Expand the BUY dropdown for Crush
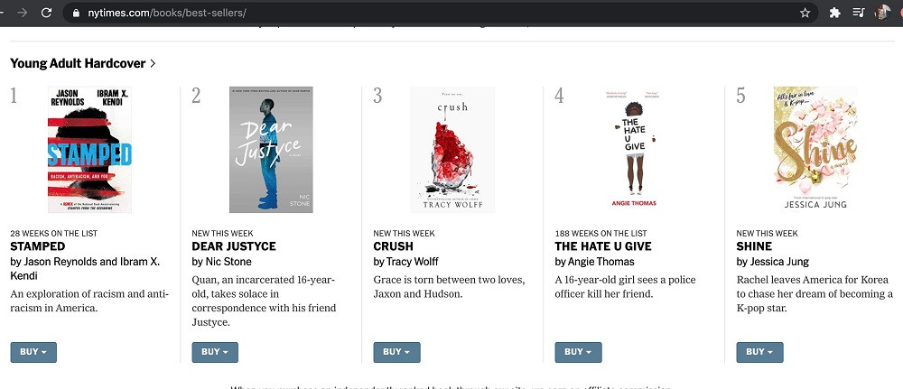The image size is (903, 389). [x=396, y=352]
